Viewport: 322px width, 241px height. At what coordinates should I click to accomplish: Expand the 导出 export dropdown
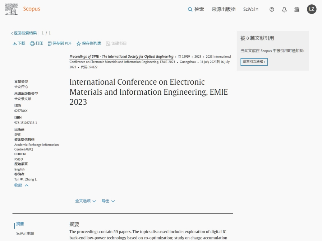point(108,201)
